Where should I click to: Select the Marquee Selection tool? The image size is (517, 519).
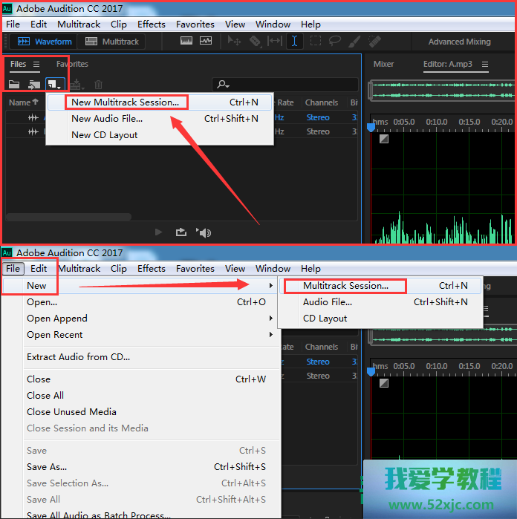315,42
